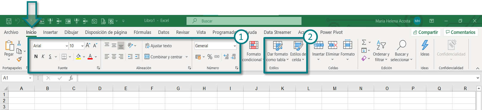Toggle center horizontal alignment
This screenshot has width=482, height=110.
pos(114,56)
